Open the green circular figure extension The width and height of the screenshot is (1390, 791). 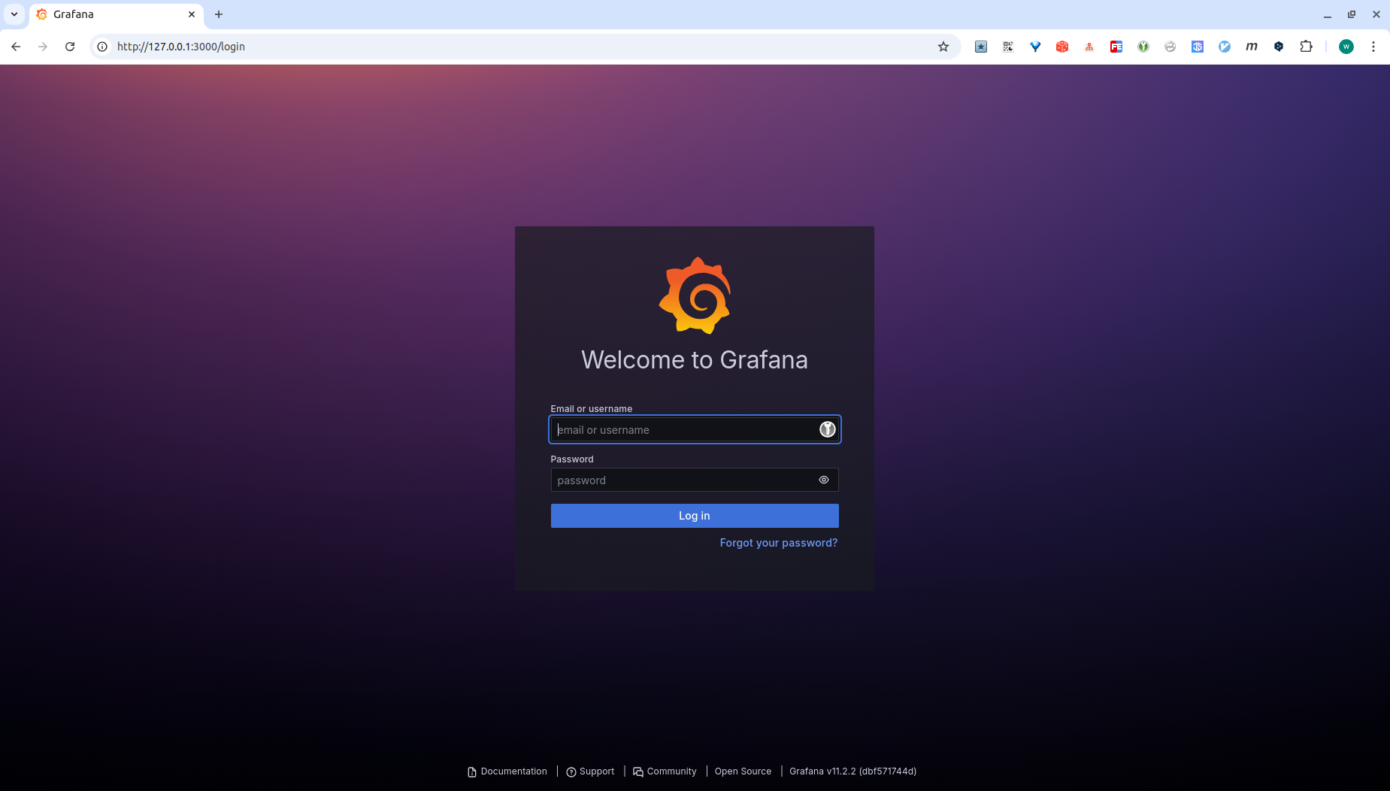click(1143, 47)
